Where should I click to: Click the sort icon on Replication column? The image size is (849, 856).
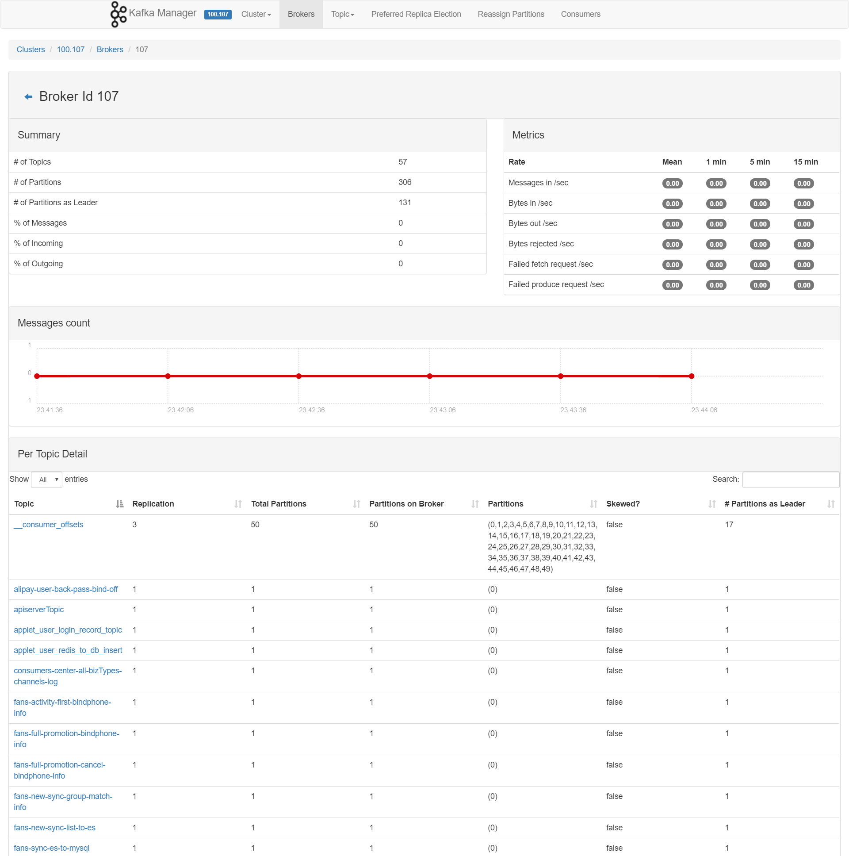coord(238,504)
